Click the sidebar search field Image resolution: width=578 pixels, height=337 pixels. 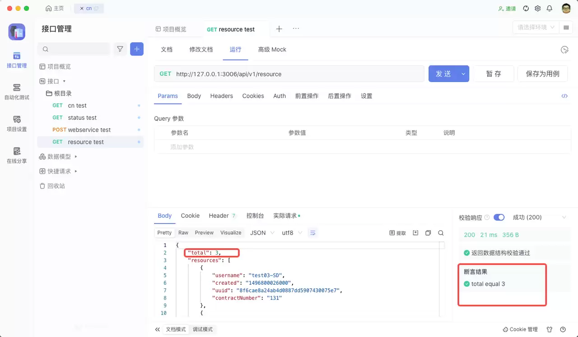(74, 49)
